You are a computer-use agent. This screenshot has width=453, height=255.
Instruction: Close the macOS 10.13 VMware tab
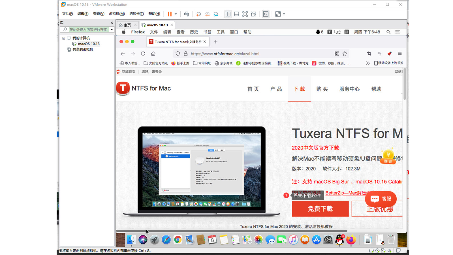click(172, 25)
